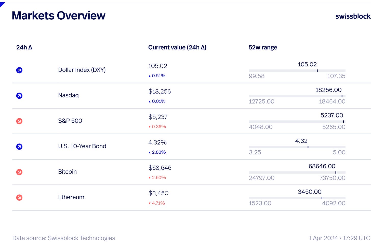Click the 2.60% change for Bitcoin
The height and width of the screenshot is (247, 371).
(x=157, y=178)
